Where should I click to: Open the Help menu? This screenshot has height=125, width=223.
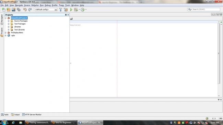(x=82, y=5)
